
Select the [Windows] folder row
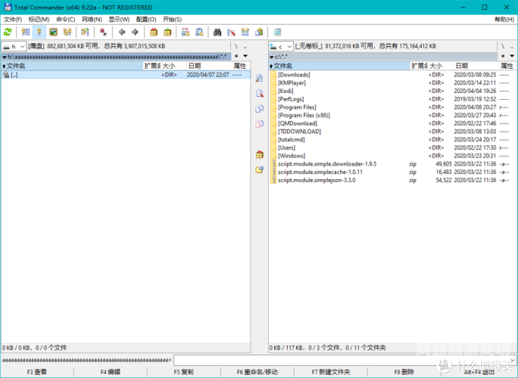(x=392, y=156)
